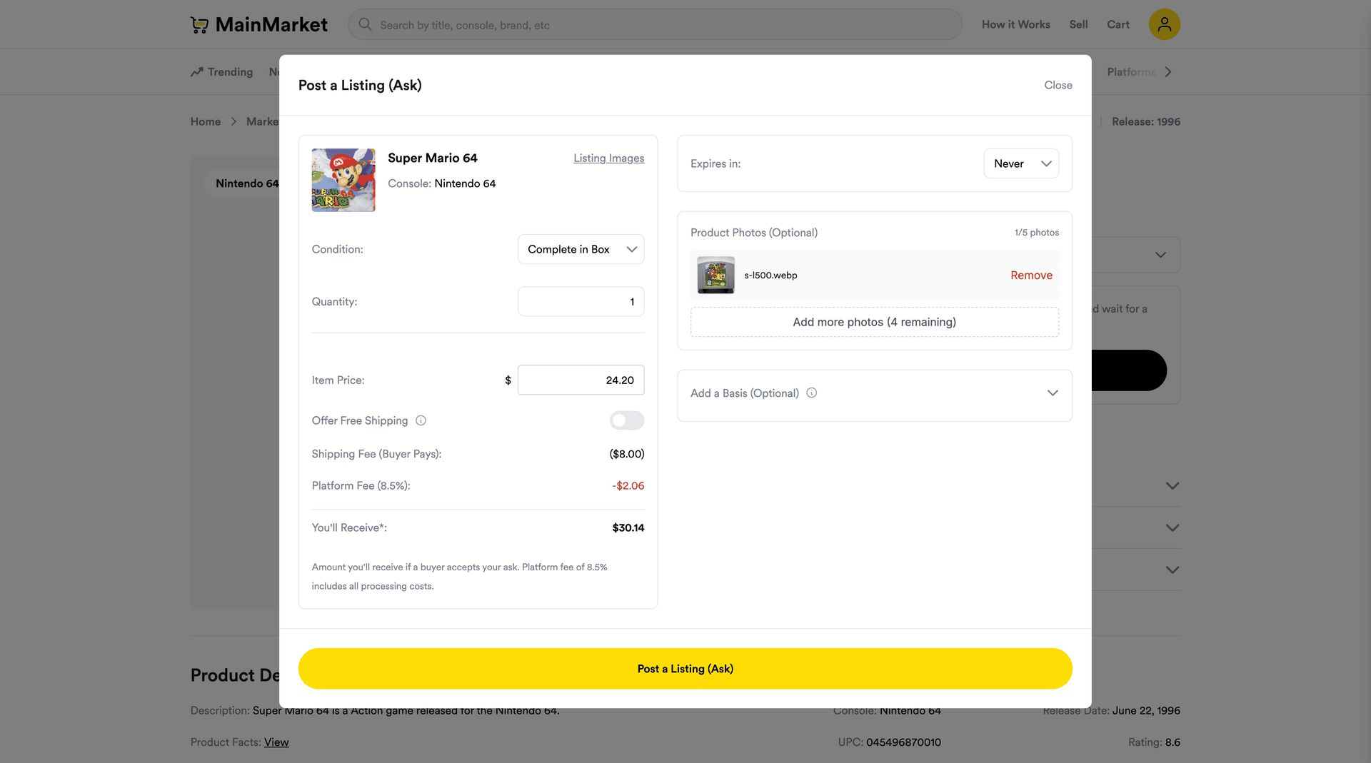The image size is (1371, 763).
Task: Click the breadcrumb chevron after Home
Action: click(233, 121)
